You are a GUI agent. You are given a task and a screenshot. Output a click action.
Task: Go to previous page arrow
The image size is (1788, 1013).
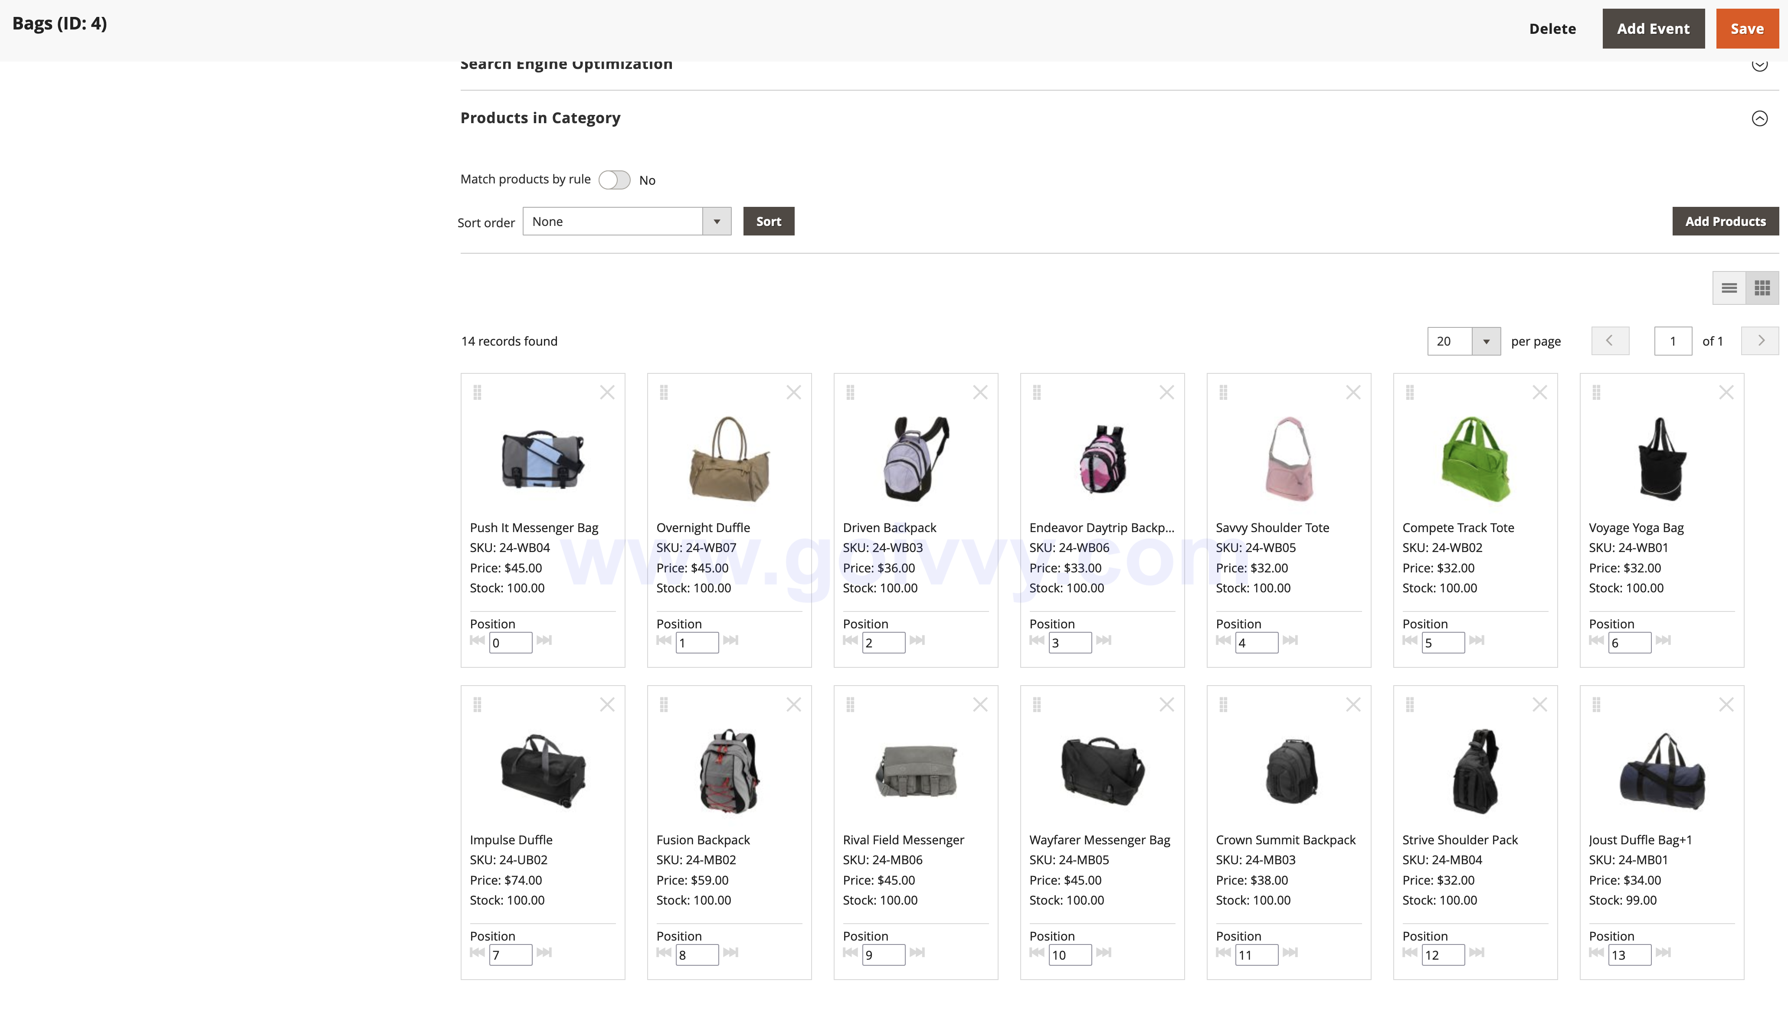coord(1610,340)
